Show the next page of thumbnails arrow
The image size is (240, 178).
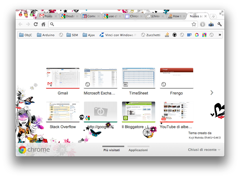point(212,93)
